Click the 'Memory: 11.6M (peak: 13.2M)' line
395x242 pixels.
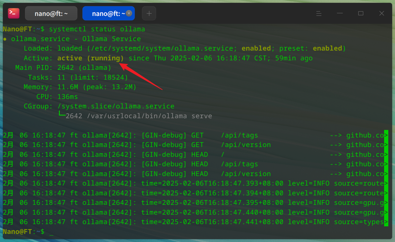[x=80, y=87]
